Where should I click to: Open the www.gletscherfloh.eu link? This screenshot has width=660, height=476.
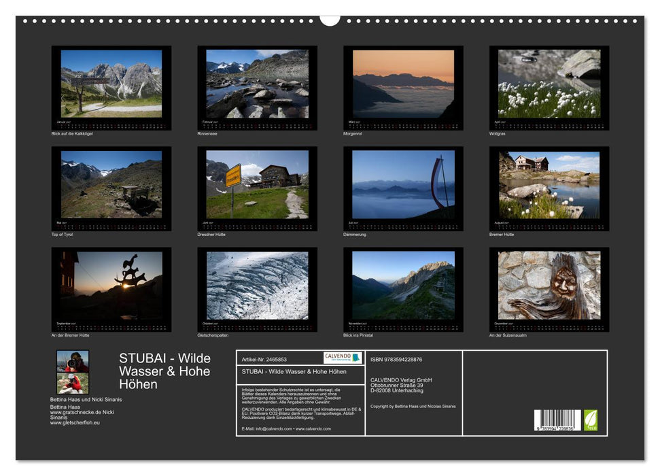[x=75, y=422]
